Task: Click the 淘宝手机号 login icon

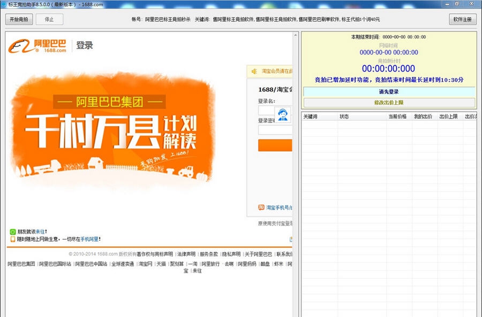Action: click(261, 207)
